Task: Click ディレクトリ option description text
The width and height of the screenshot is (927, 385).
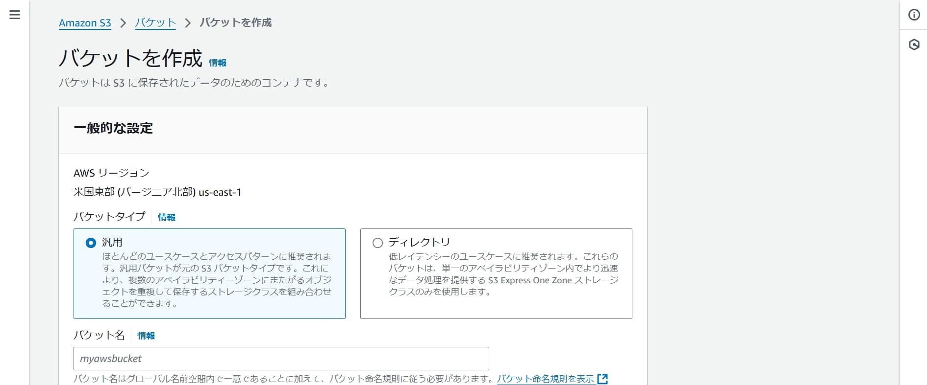Action: 503,274
